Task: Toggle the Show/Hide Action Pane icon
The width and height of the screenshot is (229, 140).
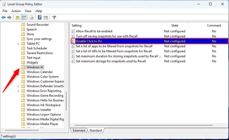Action: pos(46,18)
